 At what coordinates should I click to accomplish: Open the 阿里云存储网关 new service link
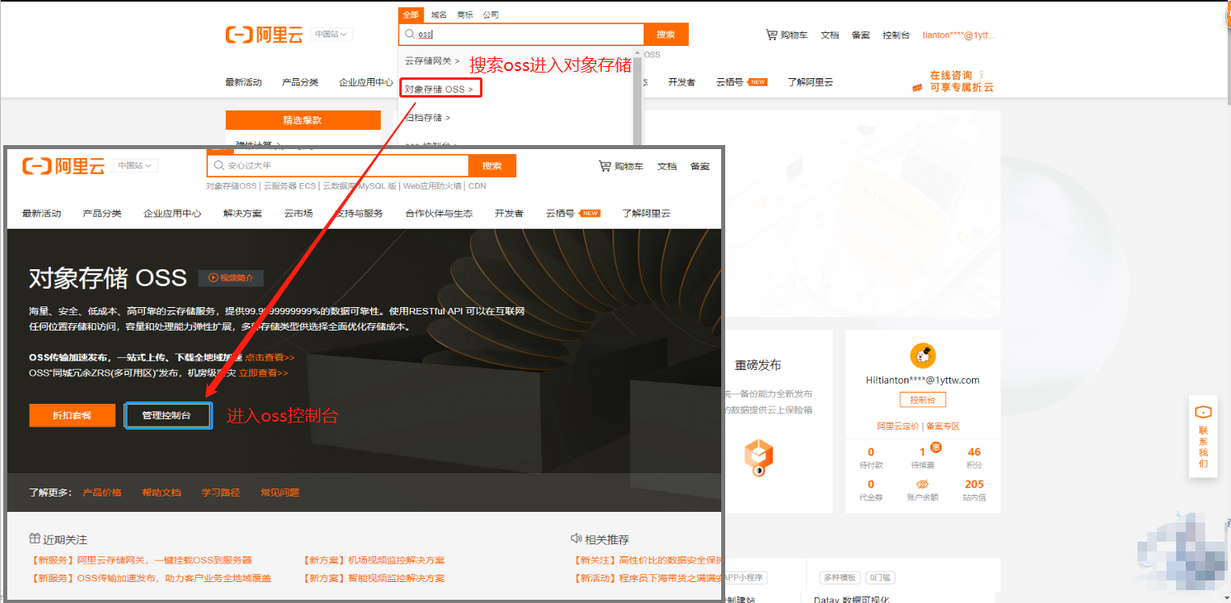(140, 560)
